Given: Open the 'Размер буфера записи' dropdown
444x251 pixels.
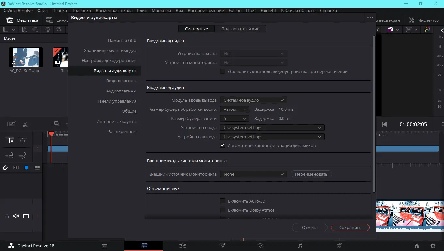Looking at the screenshot, I should 235,118.
